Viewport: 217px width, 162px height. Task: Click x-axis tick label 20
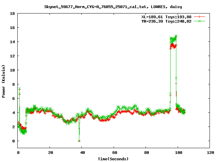pyautogui.click(x=51, y=153)
